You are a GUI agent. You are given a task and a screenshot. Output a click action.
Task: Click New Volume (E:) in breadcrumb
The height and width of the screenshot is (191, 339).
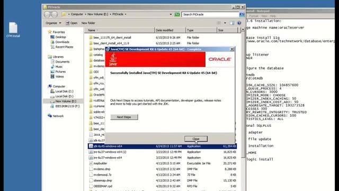click(x=97, y=14)
